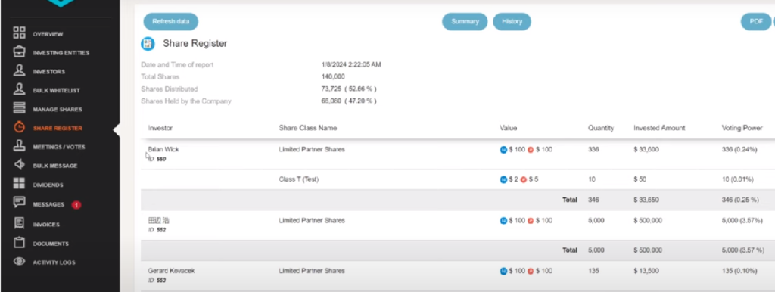Click the Share Register clock icon
The height and width of the screenshot is (292, 775).
pyautogui.click(x=19, y=128)
